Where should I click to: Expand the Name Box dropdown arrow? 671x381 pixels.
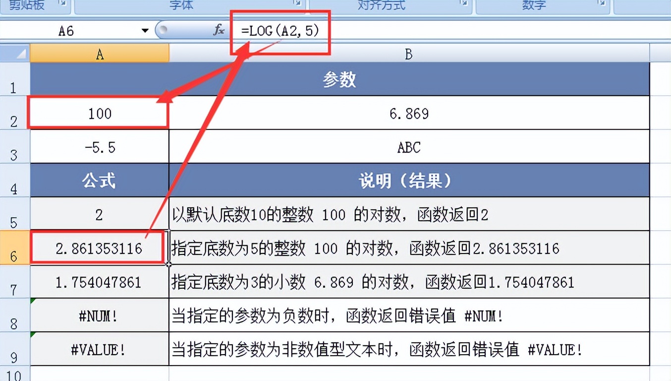click(145, 31)
